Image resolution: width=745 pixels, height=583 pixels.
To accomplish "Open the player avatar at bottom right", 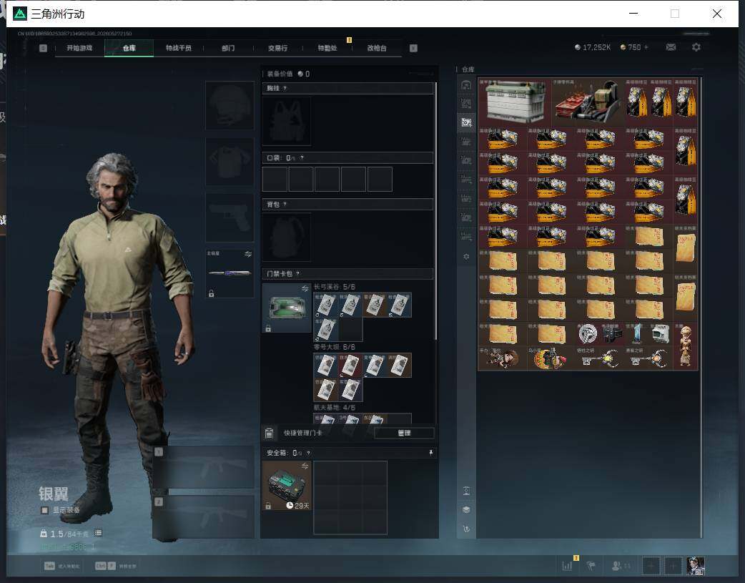I will coord(696,566).
